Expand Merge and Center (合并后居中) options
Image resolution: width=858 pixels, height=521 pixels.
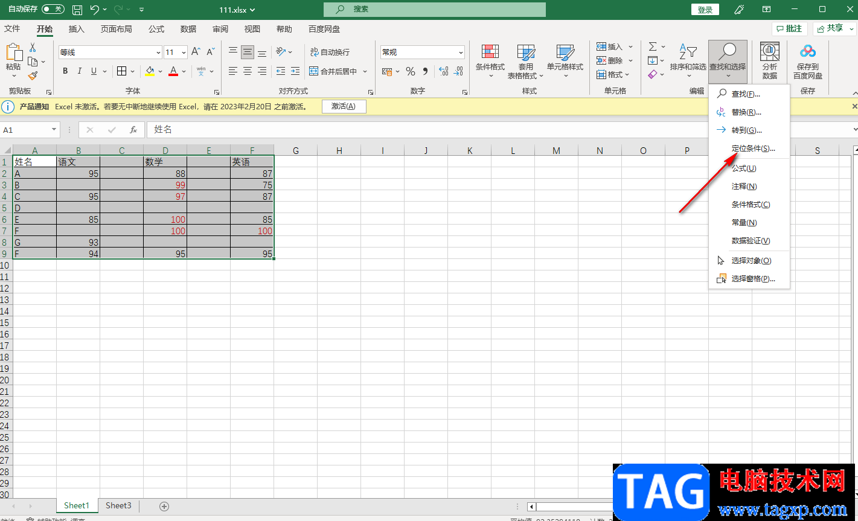pyautogui.click(x=365, y=71)
